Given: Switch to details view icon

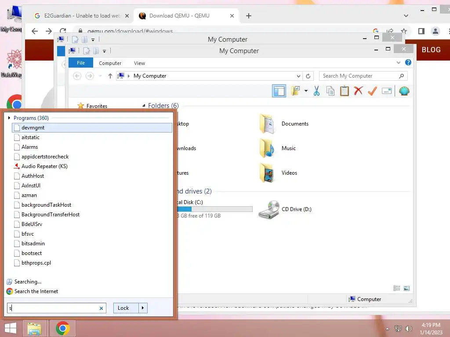Looking at the screenshot, I should [x=397, y=288].
